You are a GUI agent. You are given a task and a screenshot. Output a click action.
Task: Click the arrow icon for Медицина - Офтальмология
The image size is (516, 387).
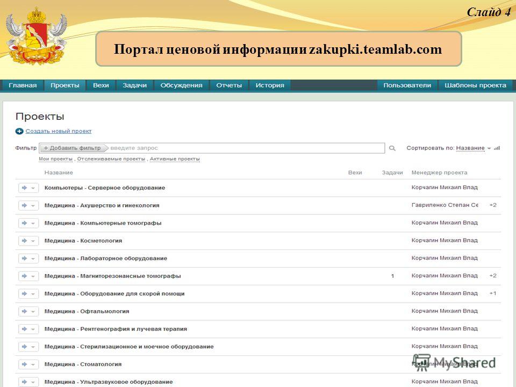24,311
